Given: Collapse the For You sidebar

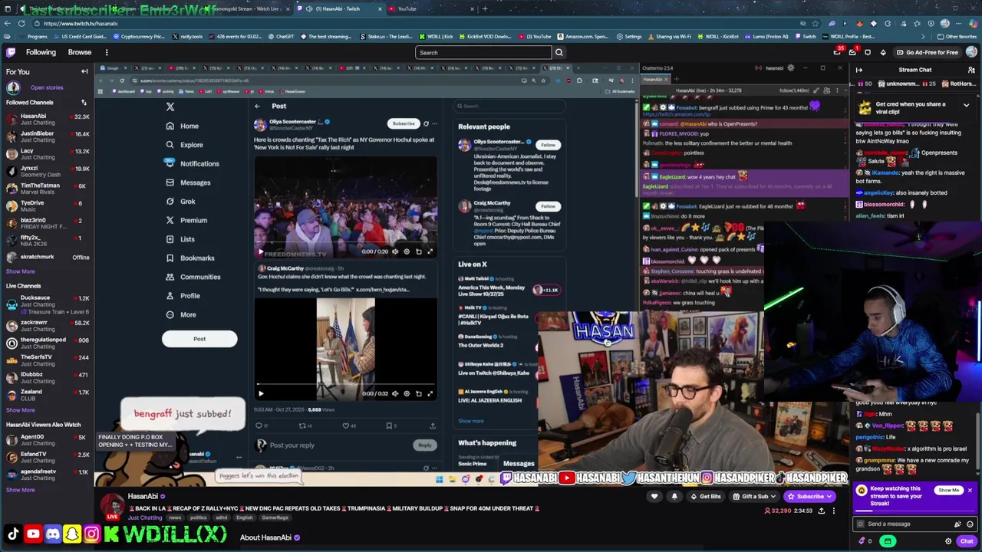Looking at the screenshot, I should point(84,71).
